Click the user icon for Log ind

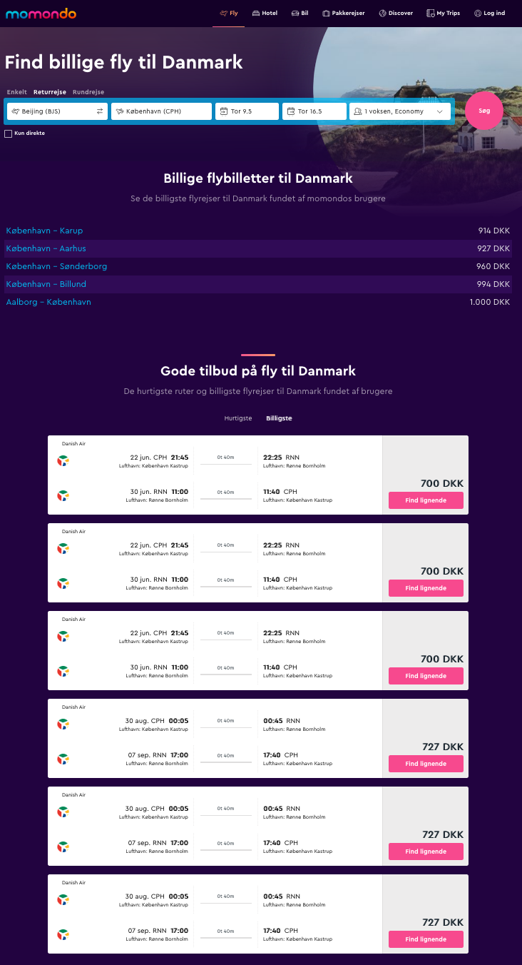(478, 14)
